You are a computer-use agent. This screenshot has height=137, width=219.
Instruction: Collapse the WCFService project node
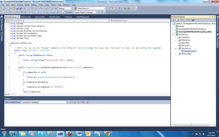[173, 34]
